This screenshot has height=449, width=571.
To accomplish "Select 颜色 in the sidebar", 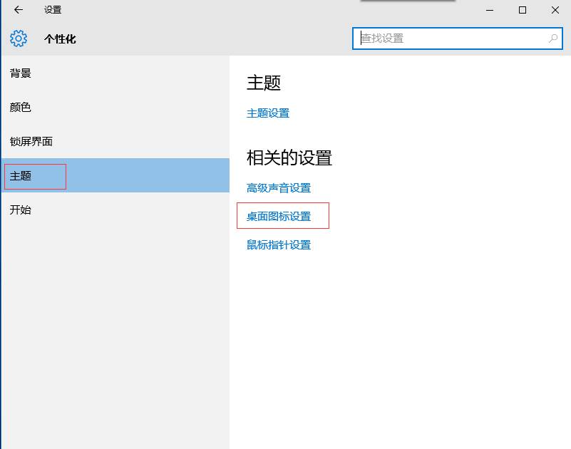I will coord(21,107).
